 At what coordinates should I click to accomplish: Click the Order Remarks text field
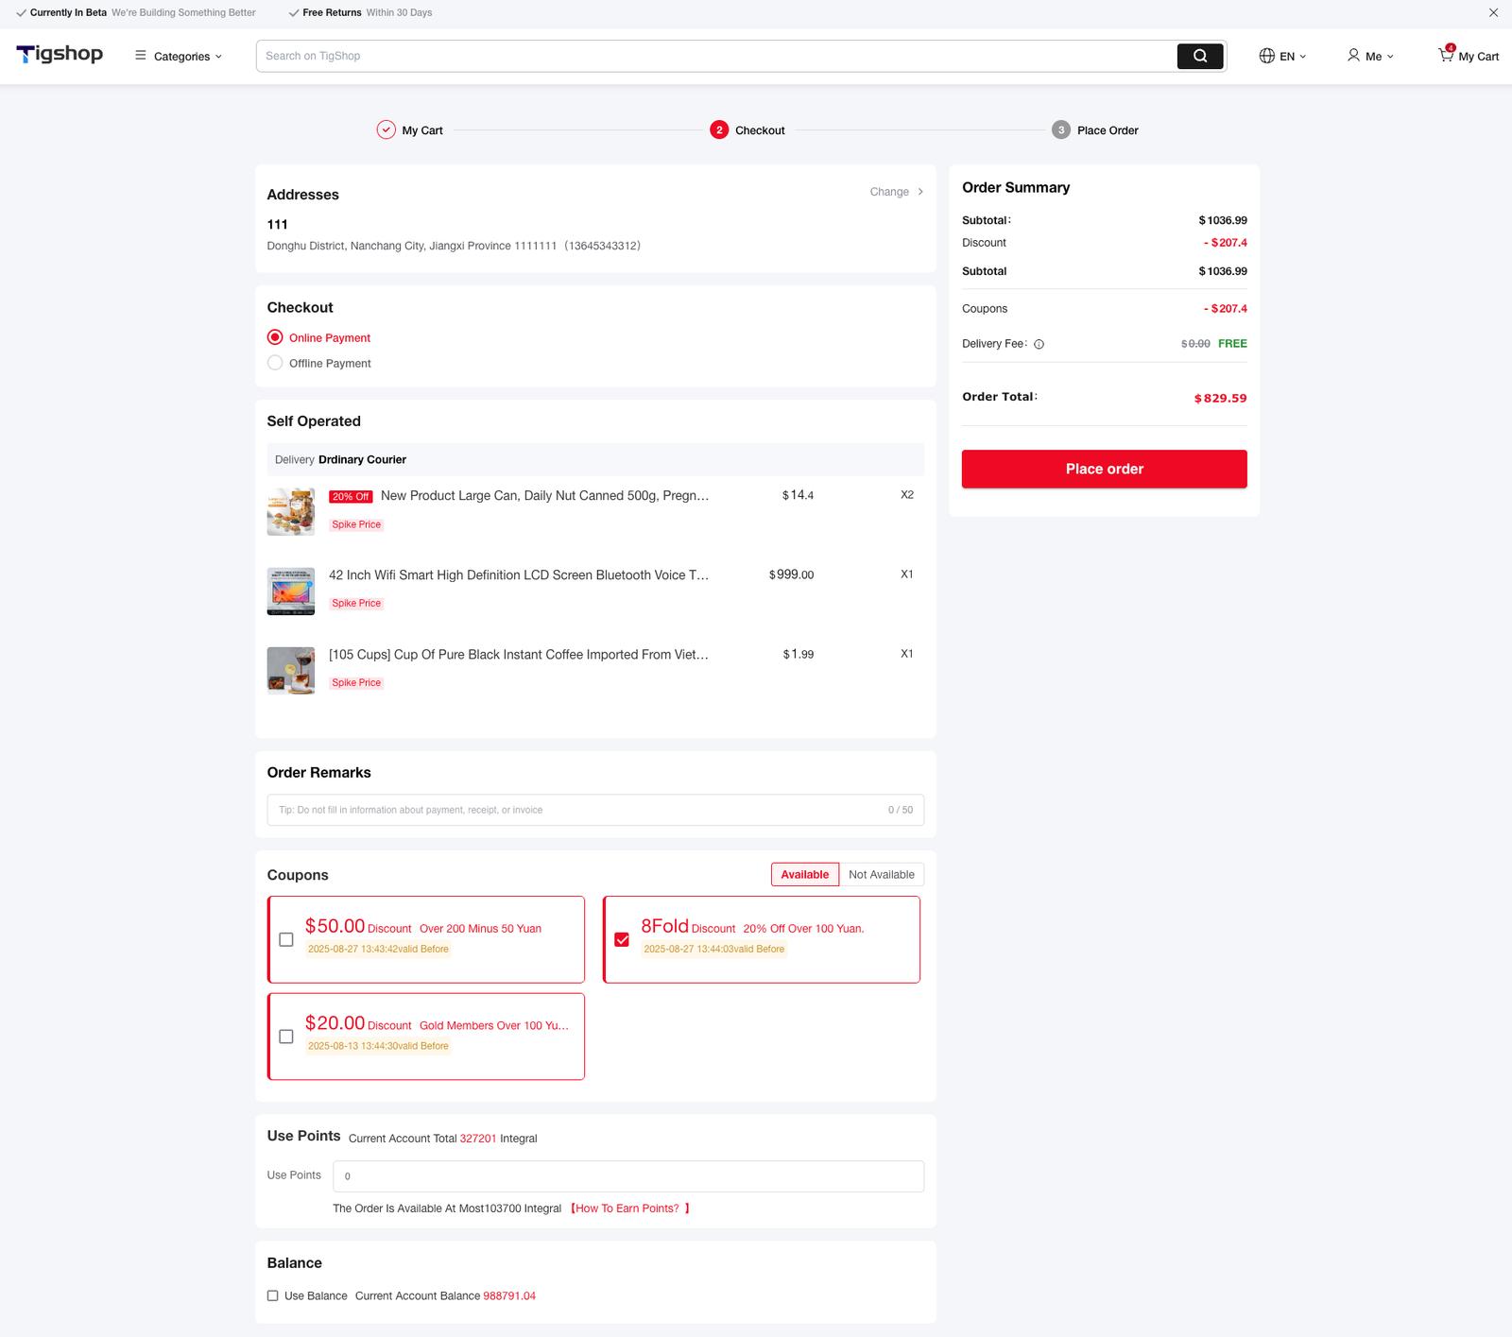pos(576,810)
